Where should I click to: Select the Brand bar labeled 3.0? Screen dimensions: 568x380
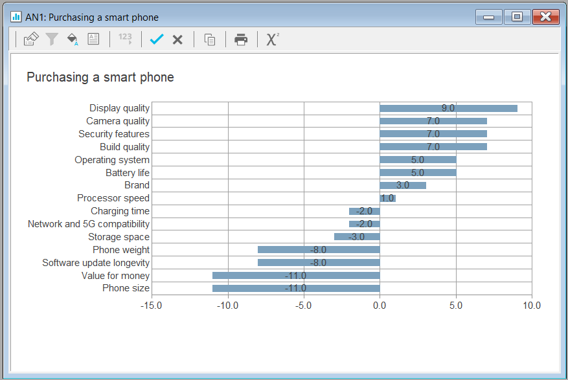pos(403,185)
